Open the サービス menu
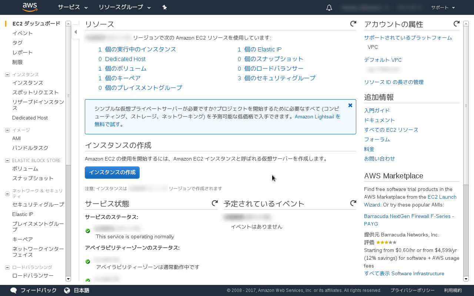Screen dimensions: 474x296 coord(73,7)
